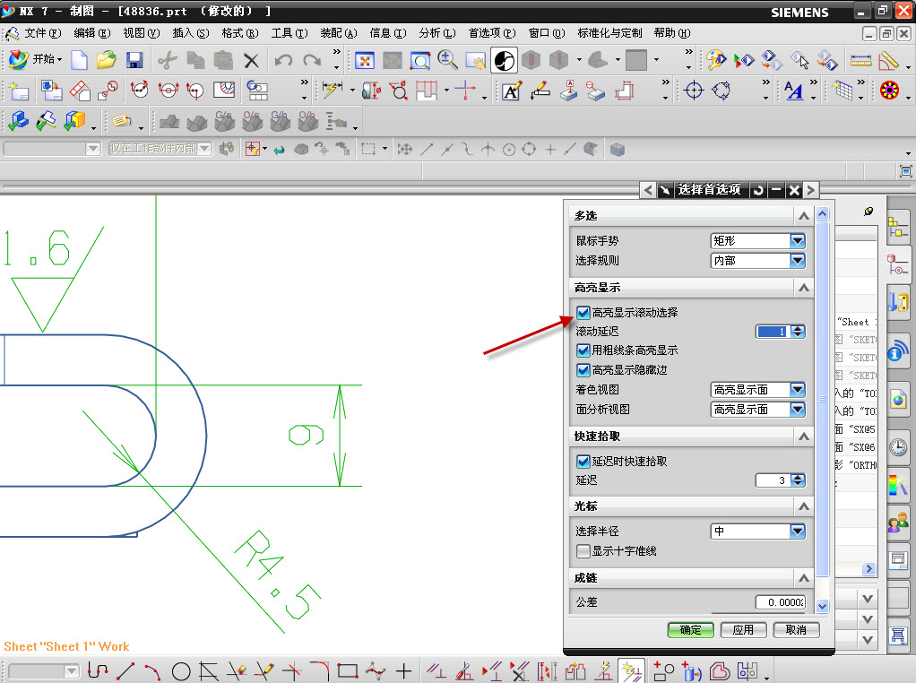Open the 鼠标手势 dropdown showing 矩形
This screenshot has height=683, width=916.
click(x=758, y=241)
